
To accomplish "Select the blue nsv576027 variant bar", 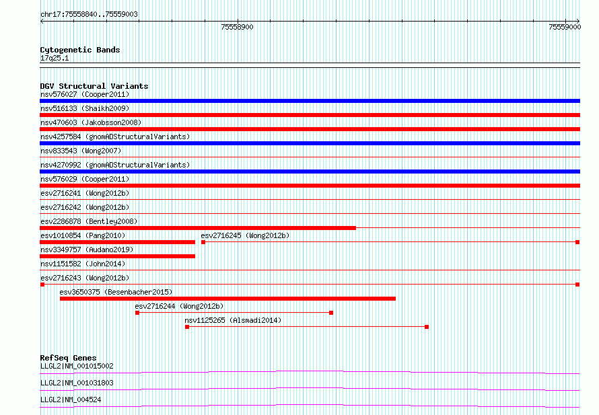I will click(x=310, y=101).
